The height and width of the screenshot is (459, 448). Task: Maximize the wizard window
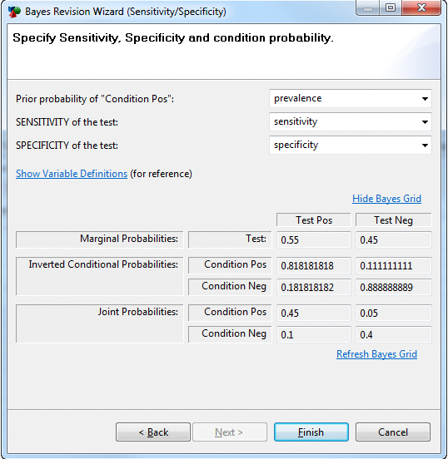(x=391, y=7)
